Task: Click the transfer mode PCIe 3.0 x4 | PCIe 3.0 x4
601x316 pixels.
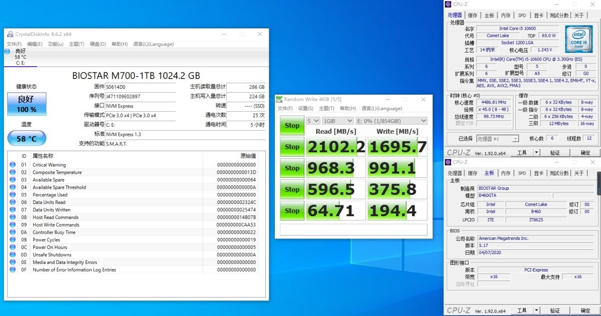Action: (x=140, y=115)
